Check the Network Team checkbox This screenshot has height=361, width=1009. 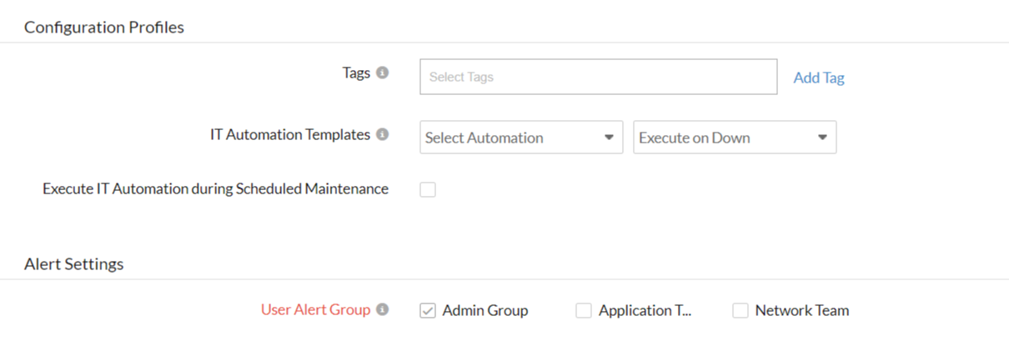740,311
